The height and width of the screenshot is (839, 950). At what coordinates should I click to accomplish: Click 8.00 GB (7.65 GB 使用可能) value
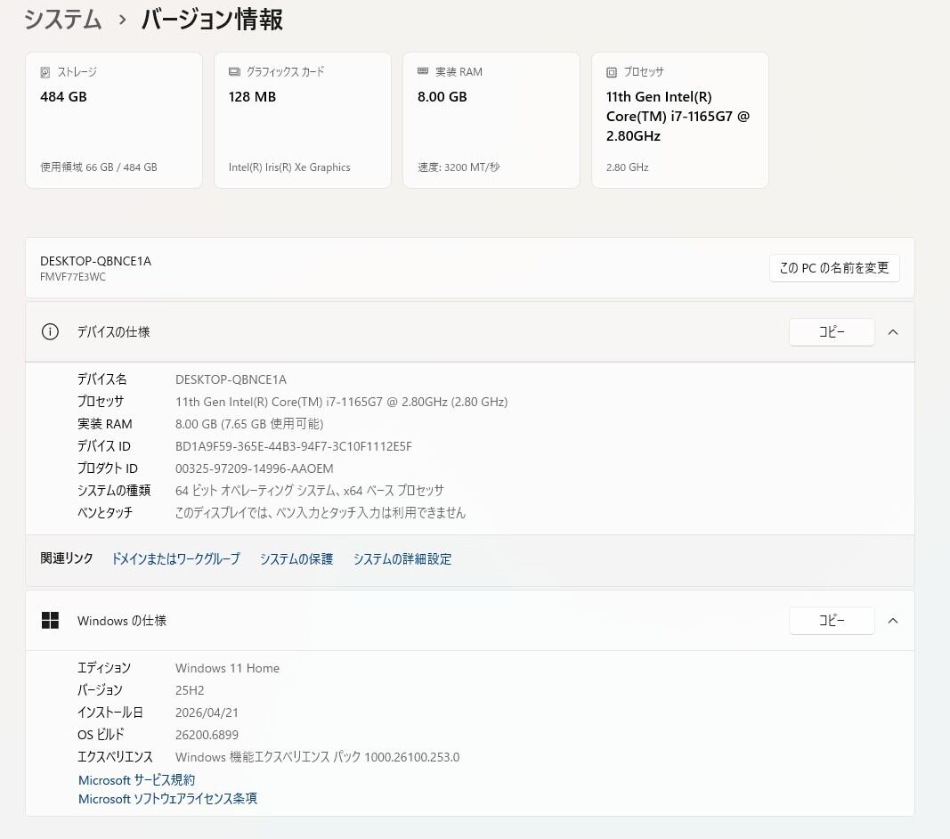point(249,424)
